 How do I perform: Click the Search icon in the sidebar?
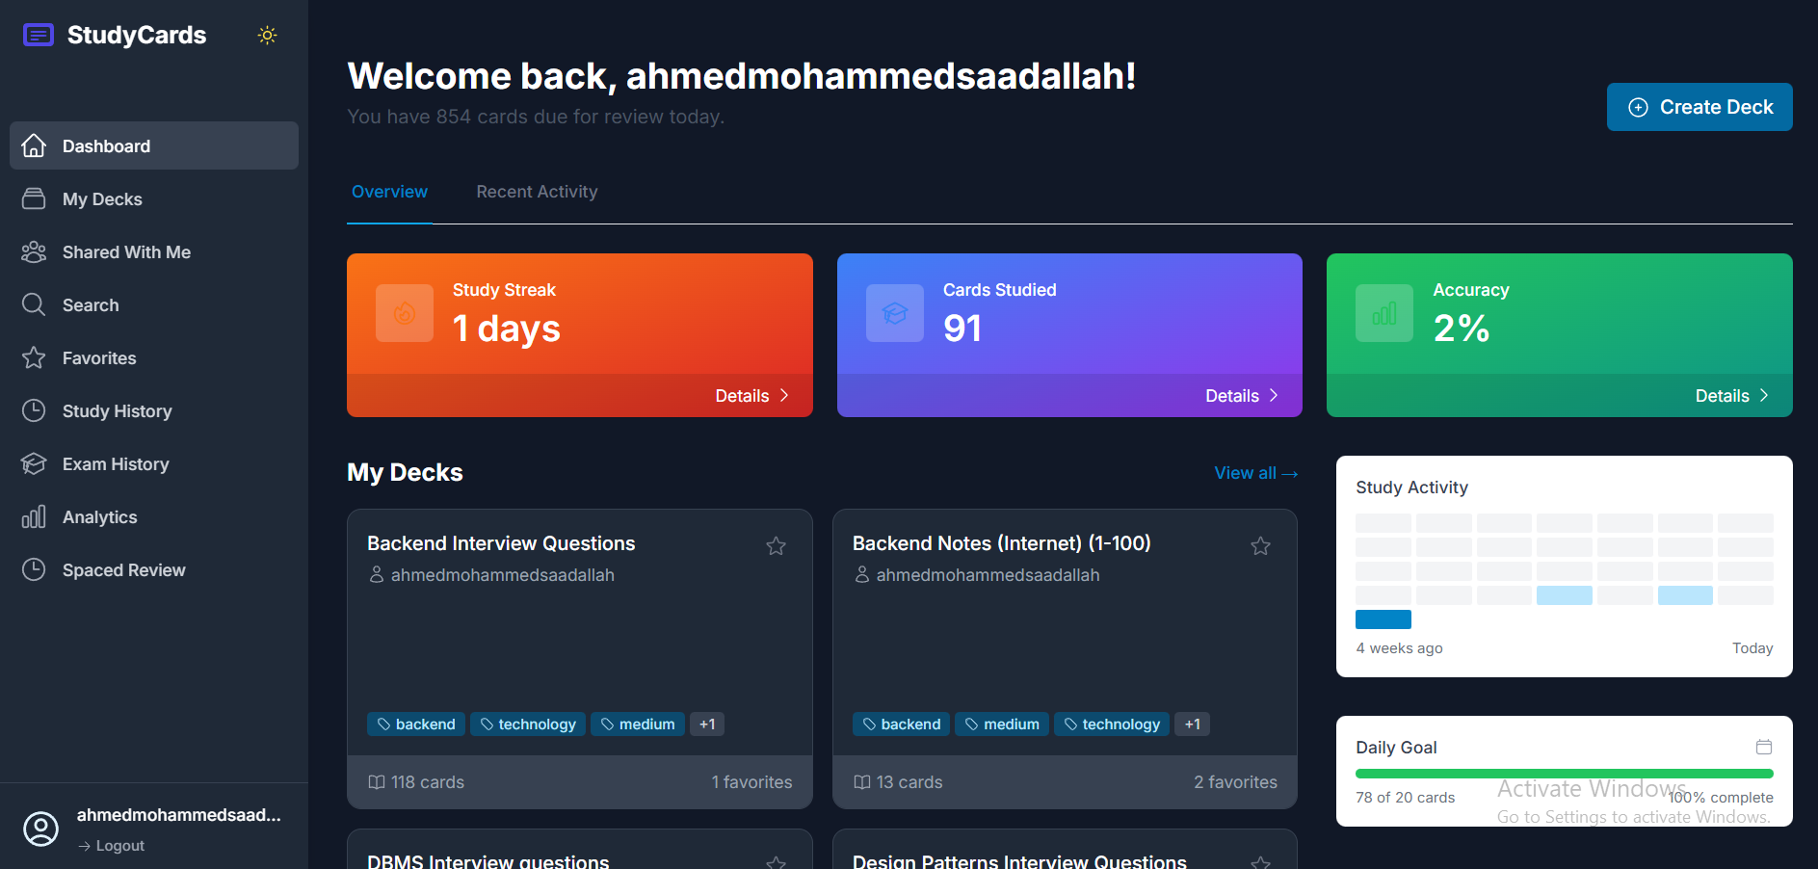[x=35, y=304]
